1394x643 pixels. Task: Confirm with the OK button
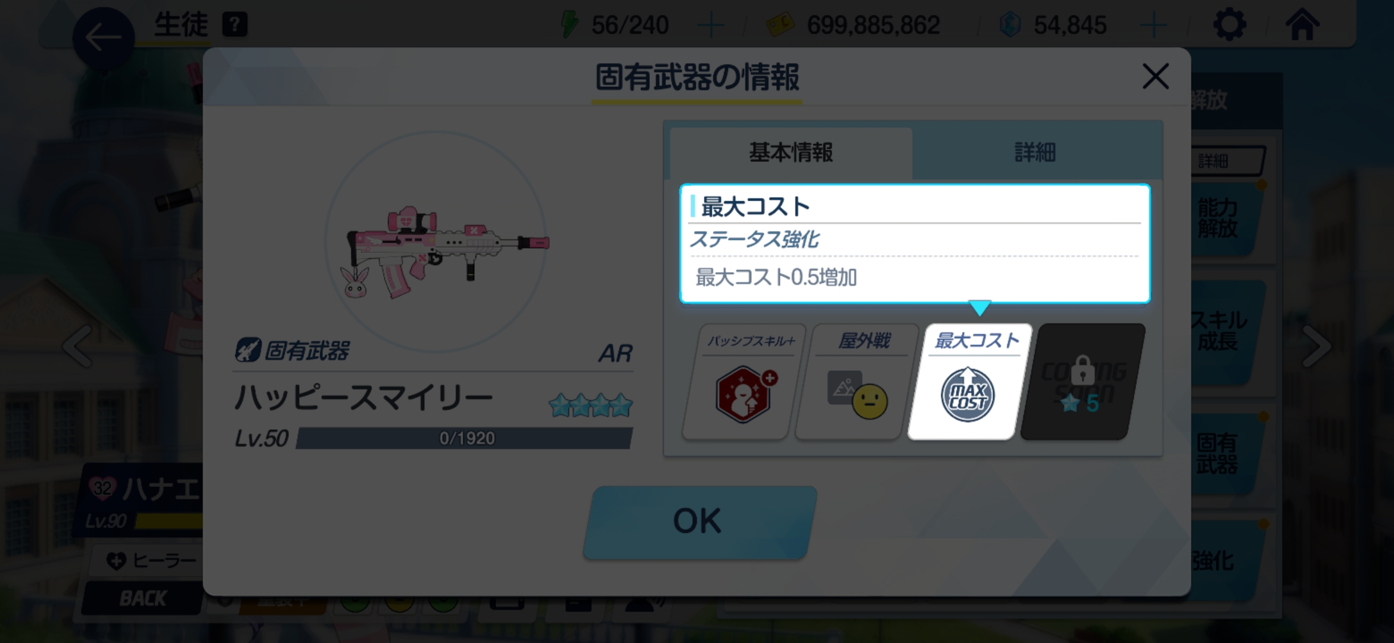tap(698, 522)
